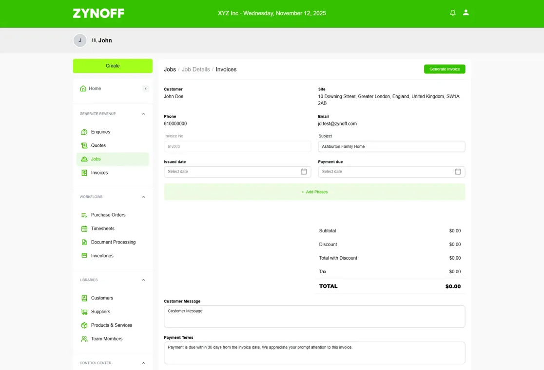Collapse the Workflows section chevron

[x=143, y=197]
